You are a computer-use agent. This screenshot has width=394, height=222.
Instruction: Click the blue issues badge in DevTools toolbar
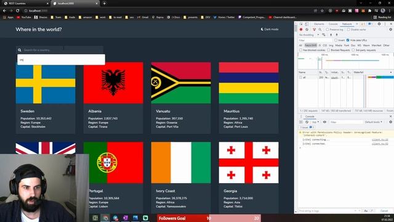click(x=371, y=24)
